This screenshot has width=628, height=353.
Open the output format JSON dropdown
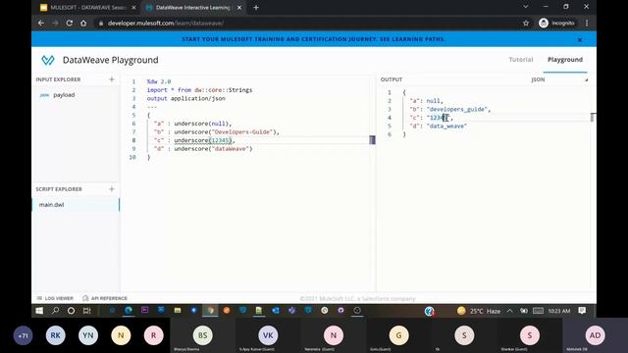pyautogui.click(x=559, y=79)
